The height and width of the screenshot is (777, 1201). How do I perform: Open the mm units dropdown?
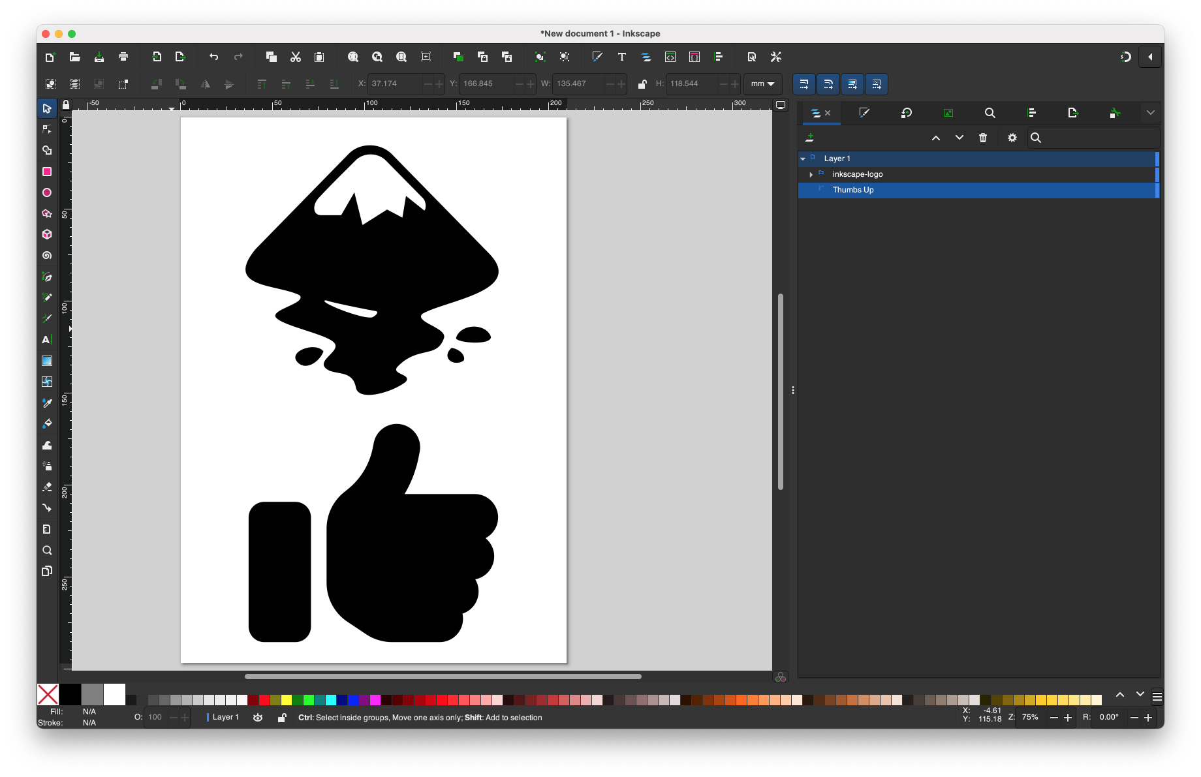click(x=762, y=84)
